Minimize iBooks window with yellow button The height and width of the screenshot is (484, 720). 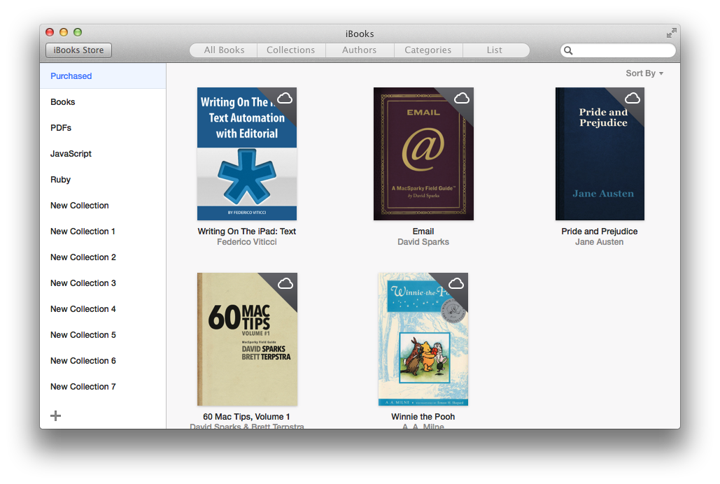pyautogui.click(x=64, y=32)
